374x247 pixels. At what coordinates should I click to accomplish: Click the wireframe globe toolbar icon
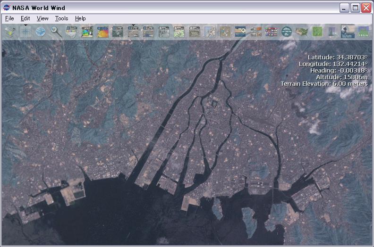(41, 32)
